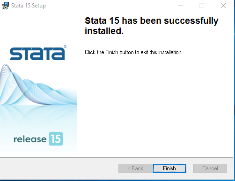Click the Finish button to exit

[169, 168]
